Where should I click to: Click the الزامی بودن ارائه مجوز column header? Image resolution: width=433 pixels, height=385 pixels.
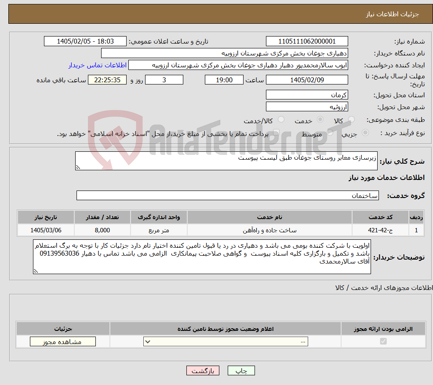tap(383, 329)
